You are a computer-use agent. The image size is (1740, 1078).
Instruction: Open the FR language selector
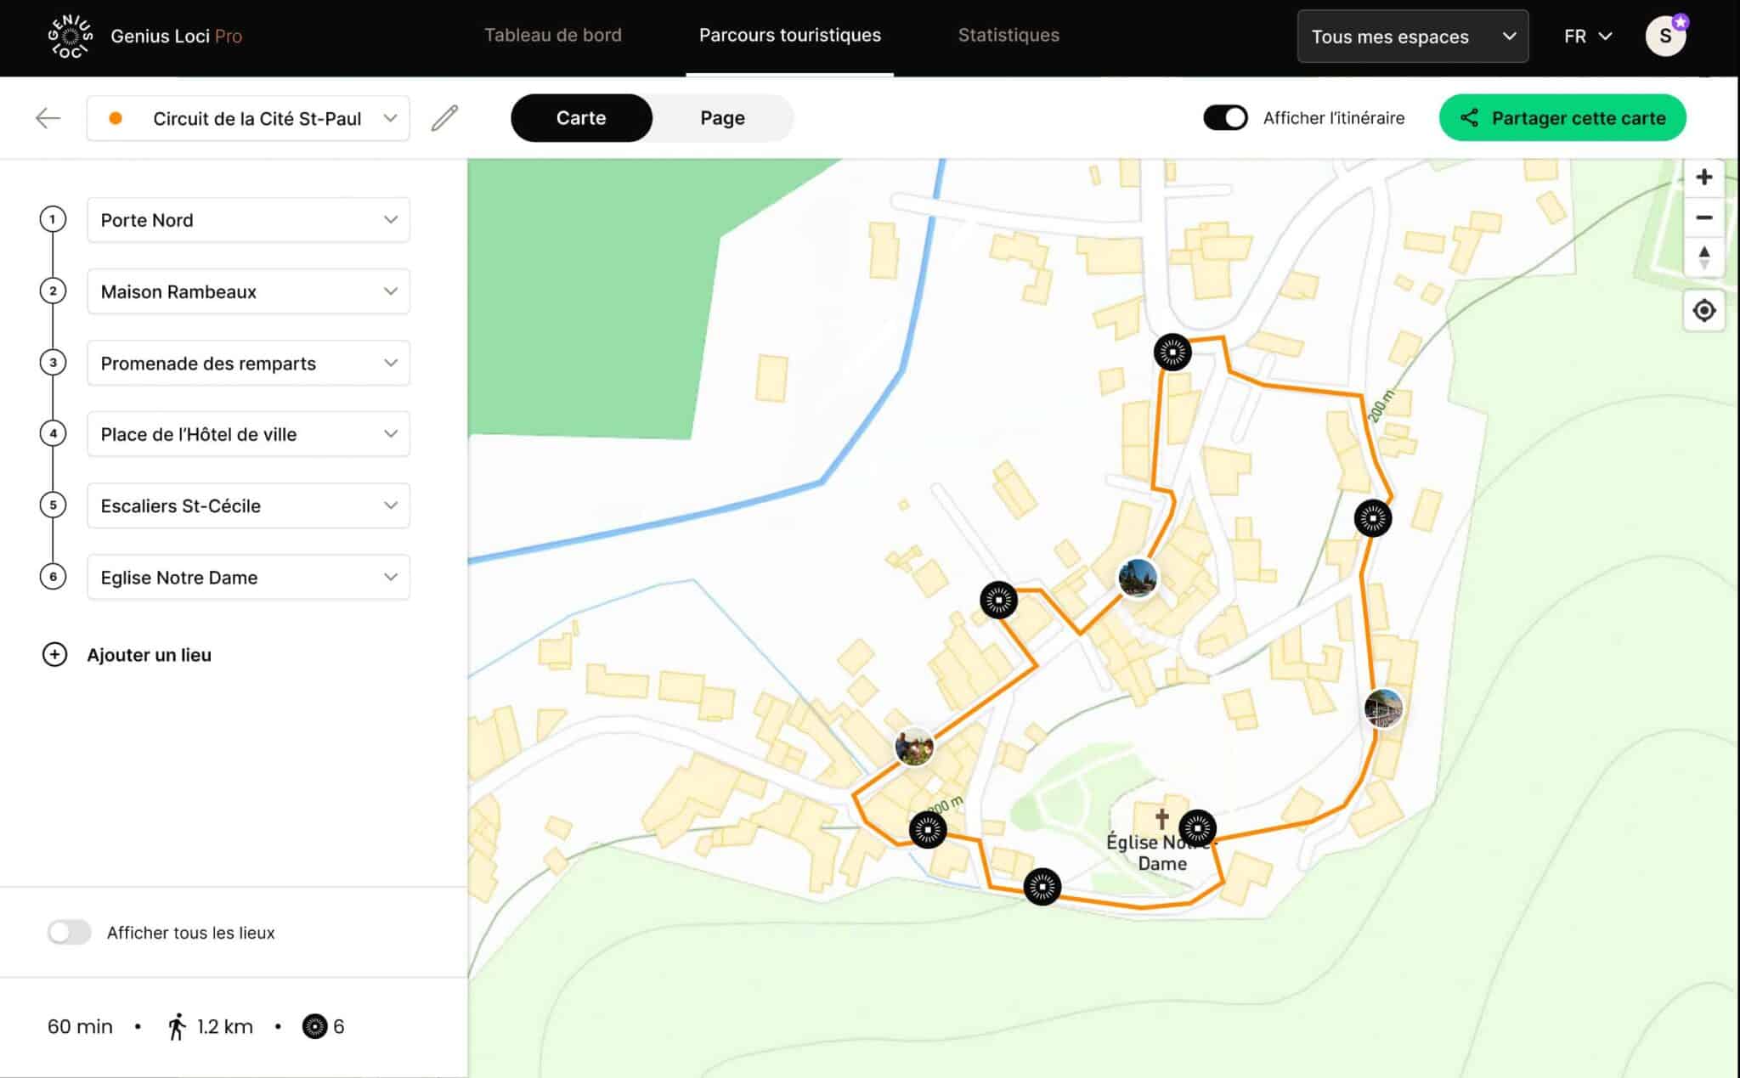(1587, 37)
